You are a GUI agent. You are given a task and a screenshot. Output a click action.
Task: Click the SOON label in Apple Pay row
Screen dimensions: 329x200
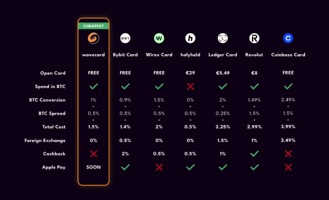[93, 167]
